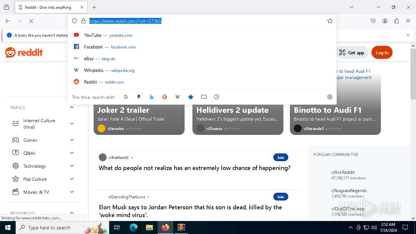The width and height of the screenshot is (416, 234).
Task: Click the Get app button
Action: pyautogui.click(x=352, y=53)
